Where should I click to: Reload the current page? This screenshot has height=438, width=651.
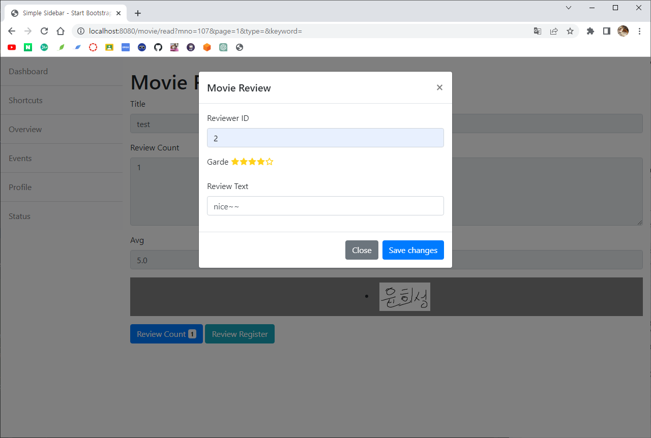click(44, 31)
